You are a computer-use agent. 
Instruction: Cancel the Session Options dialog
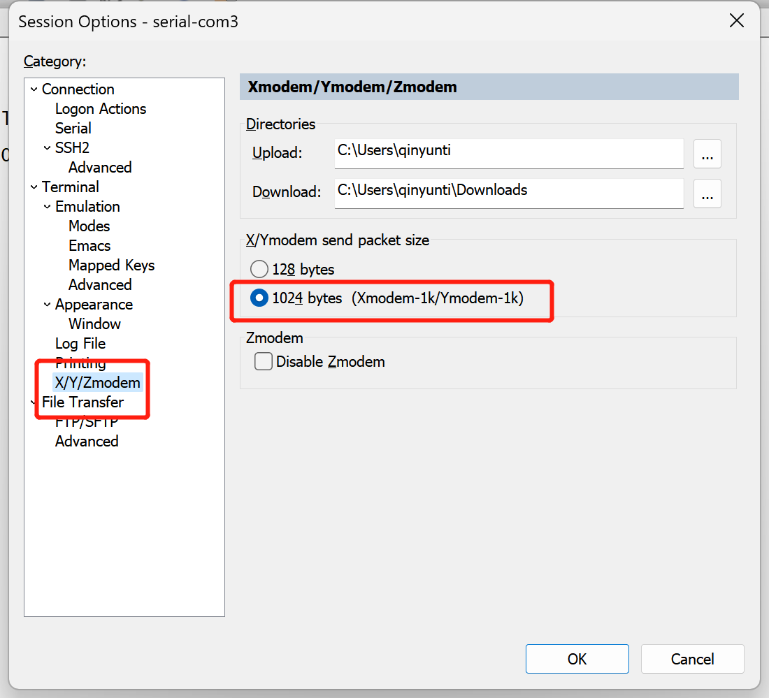click(692, 659)
